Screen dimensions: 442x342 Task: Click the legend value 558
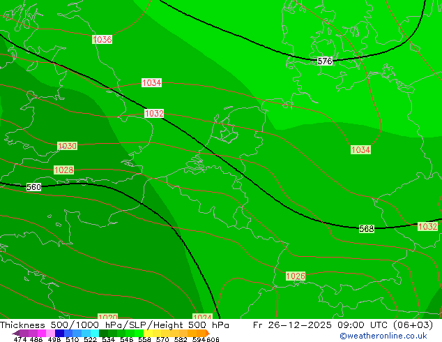[x=144, y=339]
